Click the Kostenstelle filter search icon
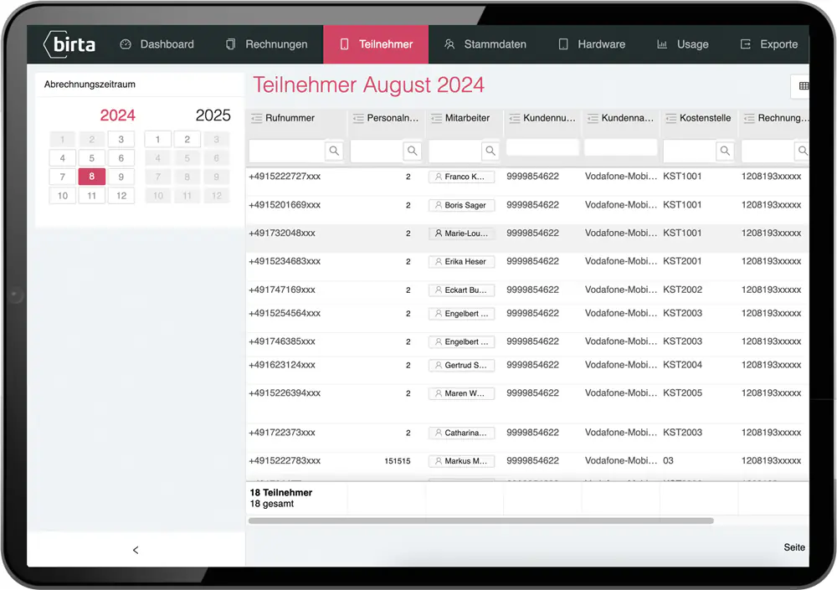 click(725, 151)
